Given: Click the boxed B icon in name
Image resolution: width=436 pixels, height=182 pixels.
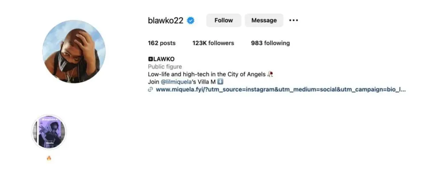Looking at the screenshot, I should 150,59.
